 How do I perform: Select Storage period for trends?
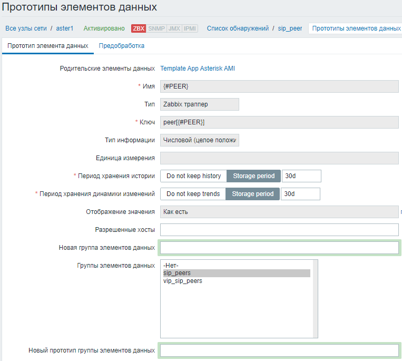point(253,194)
